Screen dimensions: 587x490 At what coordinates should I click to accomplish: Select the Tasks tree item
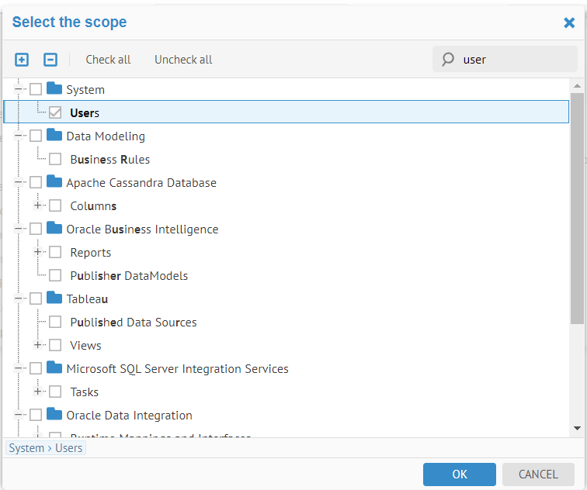(85, 392)
